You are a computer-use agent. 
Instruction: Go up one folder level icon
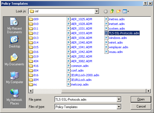[112, 11]
